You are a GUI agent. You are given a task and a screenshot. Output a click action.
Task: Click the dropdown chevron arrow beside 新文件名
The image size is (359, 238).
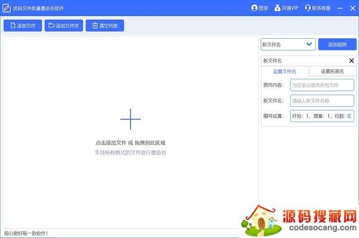(x=309, y=44)
